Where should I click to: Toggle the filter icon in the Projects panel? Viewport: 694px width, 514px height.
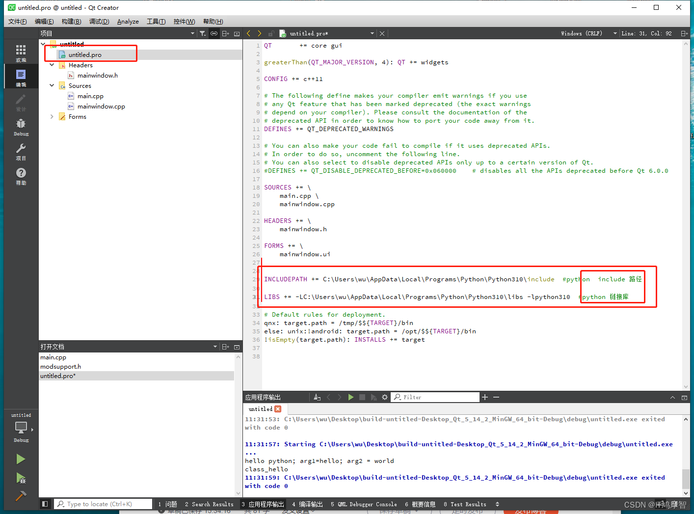click(202, 33)
